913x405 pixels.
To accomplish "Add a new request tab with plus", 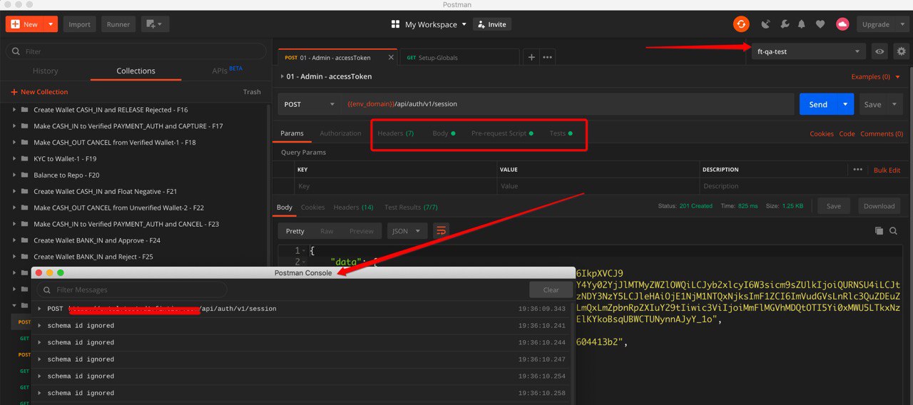I will pos(531,57).
